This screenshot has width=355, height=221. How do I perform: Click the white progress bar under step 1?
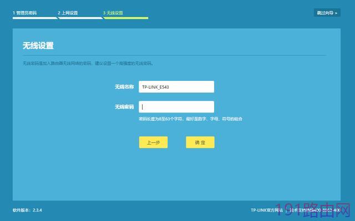[35, 18]
